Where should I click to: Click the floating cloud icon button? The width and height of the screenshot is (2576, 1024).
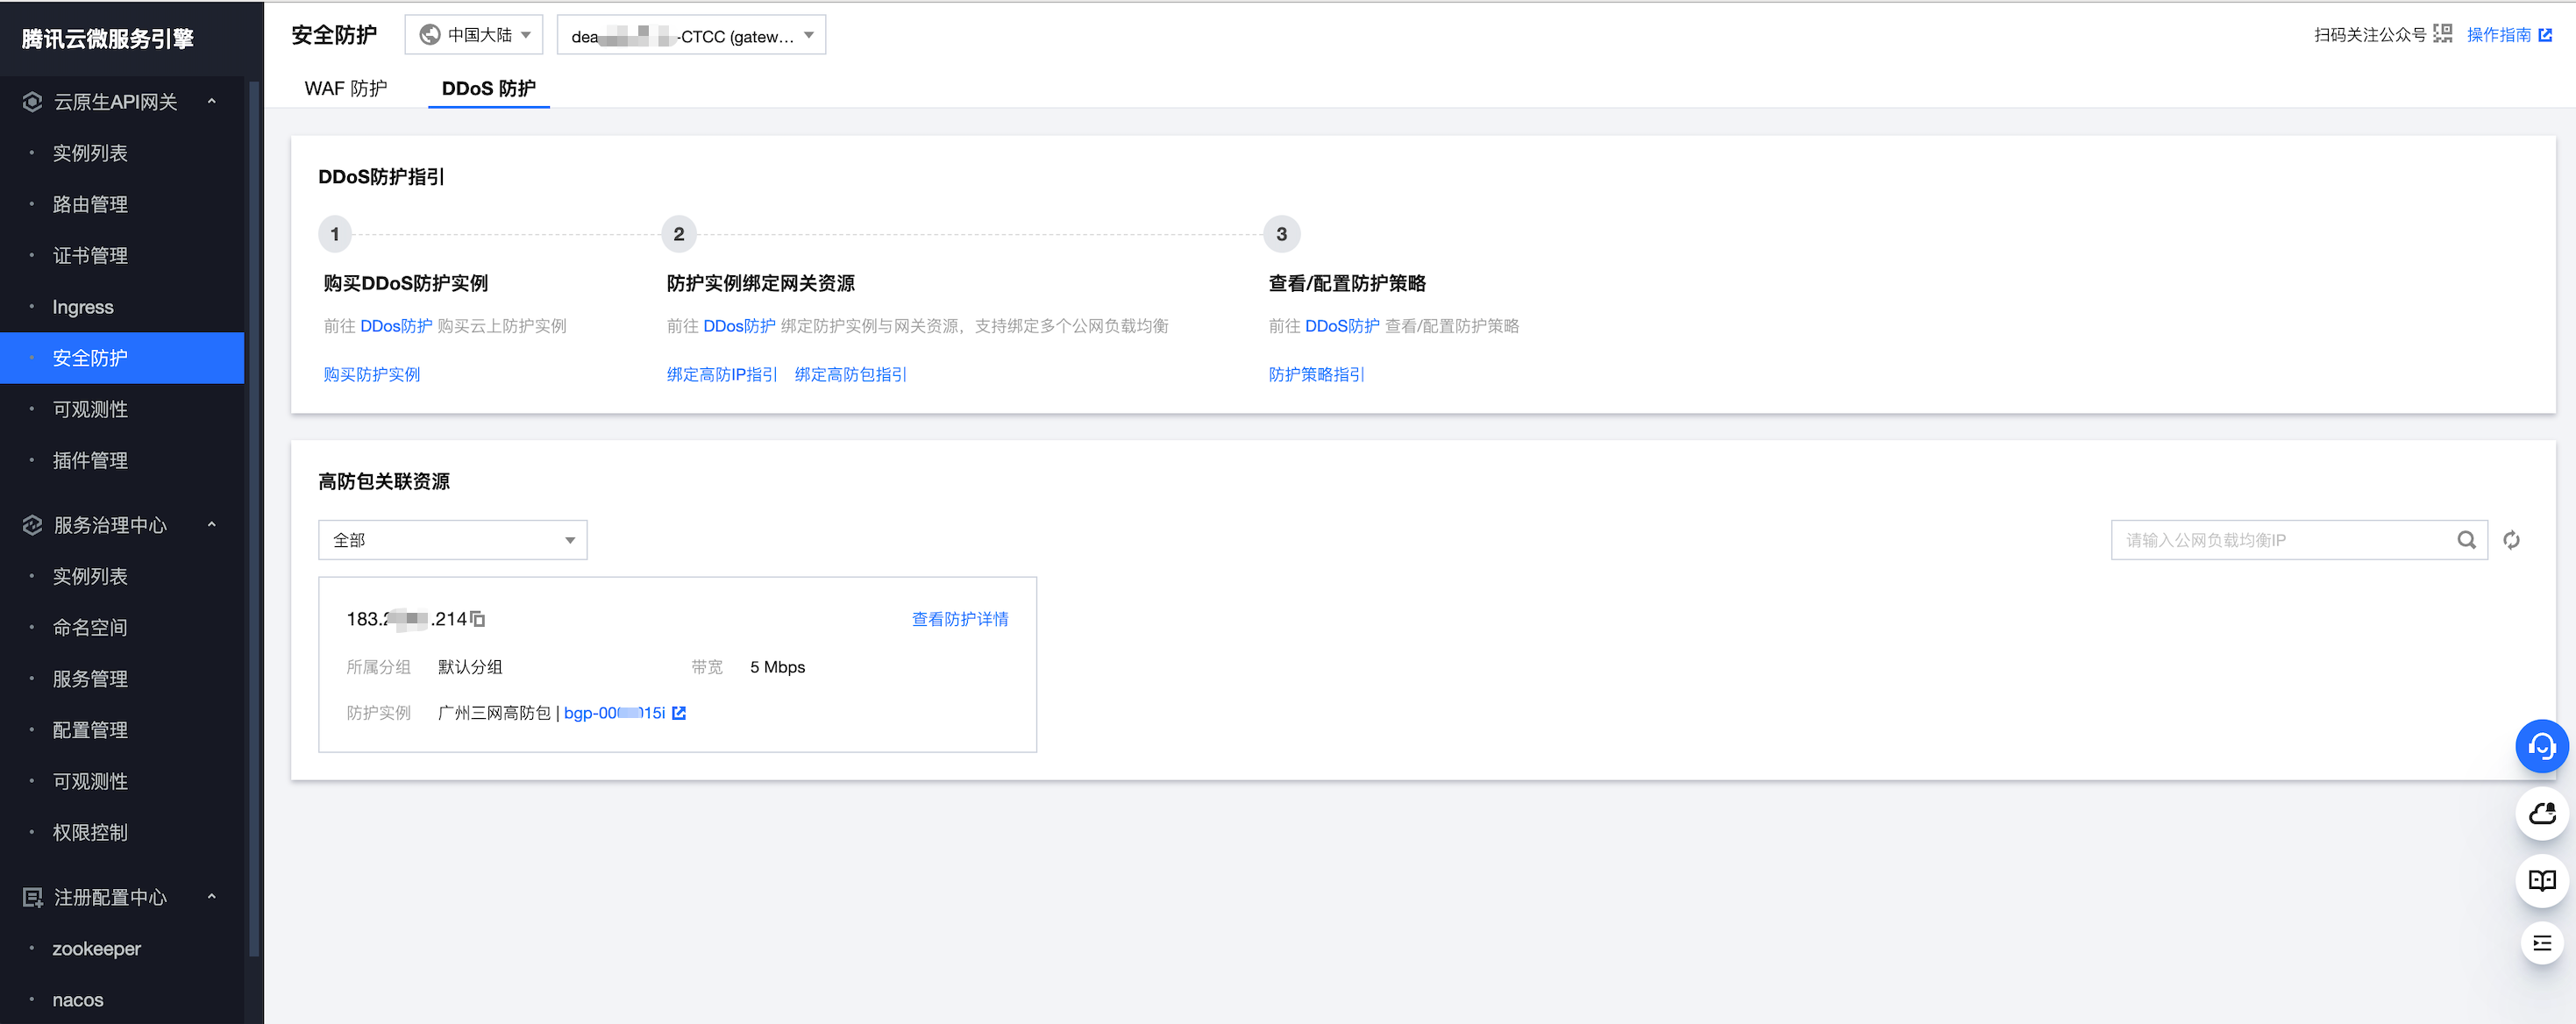point(2541,814)
